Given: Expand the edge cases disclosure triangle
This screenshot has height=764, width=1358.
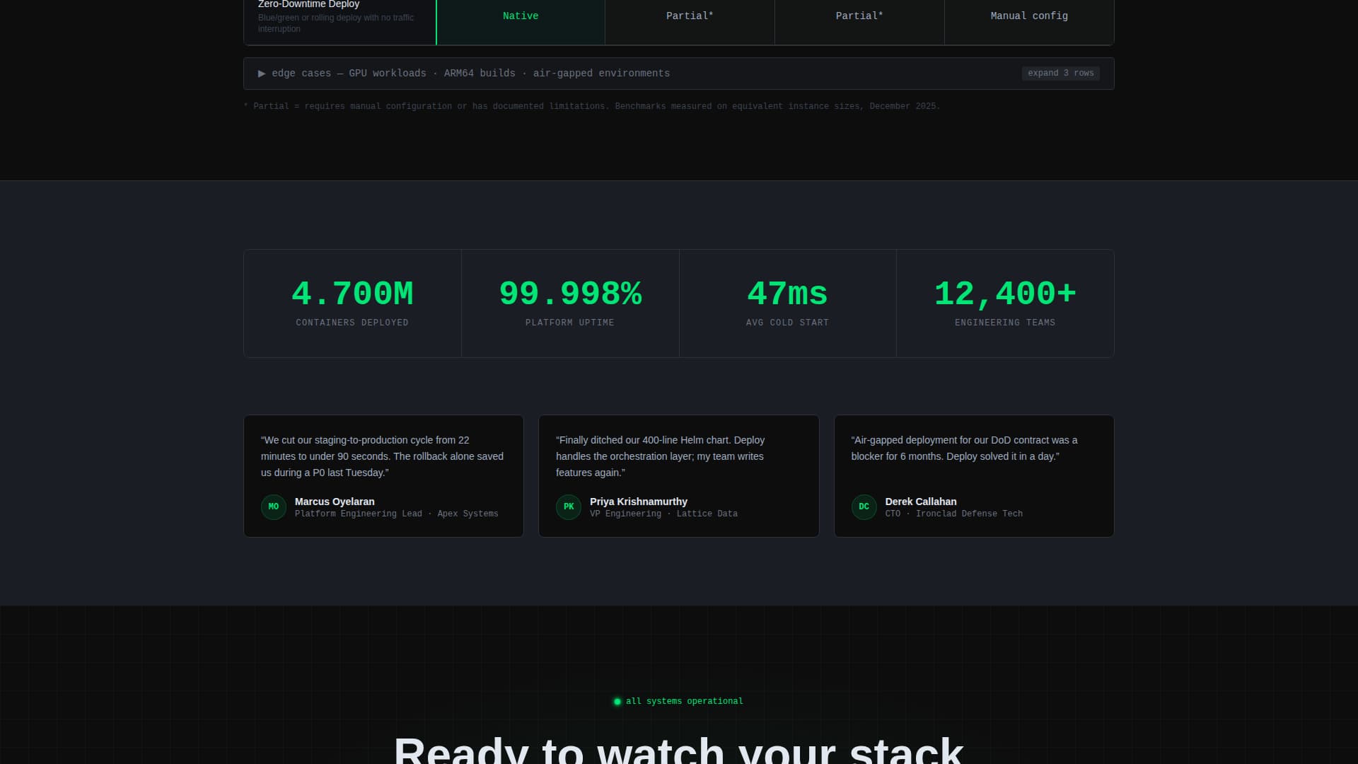Looking at the screenshot, I should click(262, 74).
